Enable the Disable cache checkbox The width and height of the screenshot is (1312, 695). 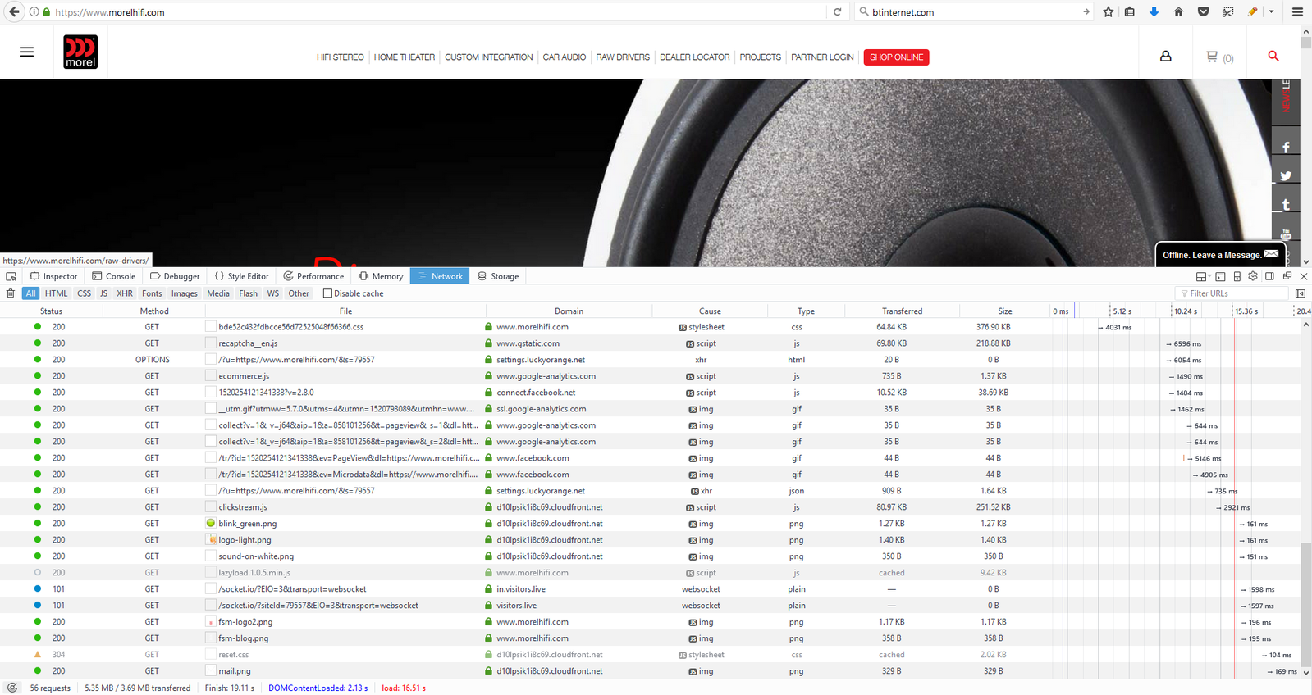(327, 293)
